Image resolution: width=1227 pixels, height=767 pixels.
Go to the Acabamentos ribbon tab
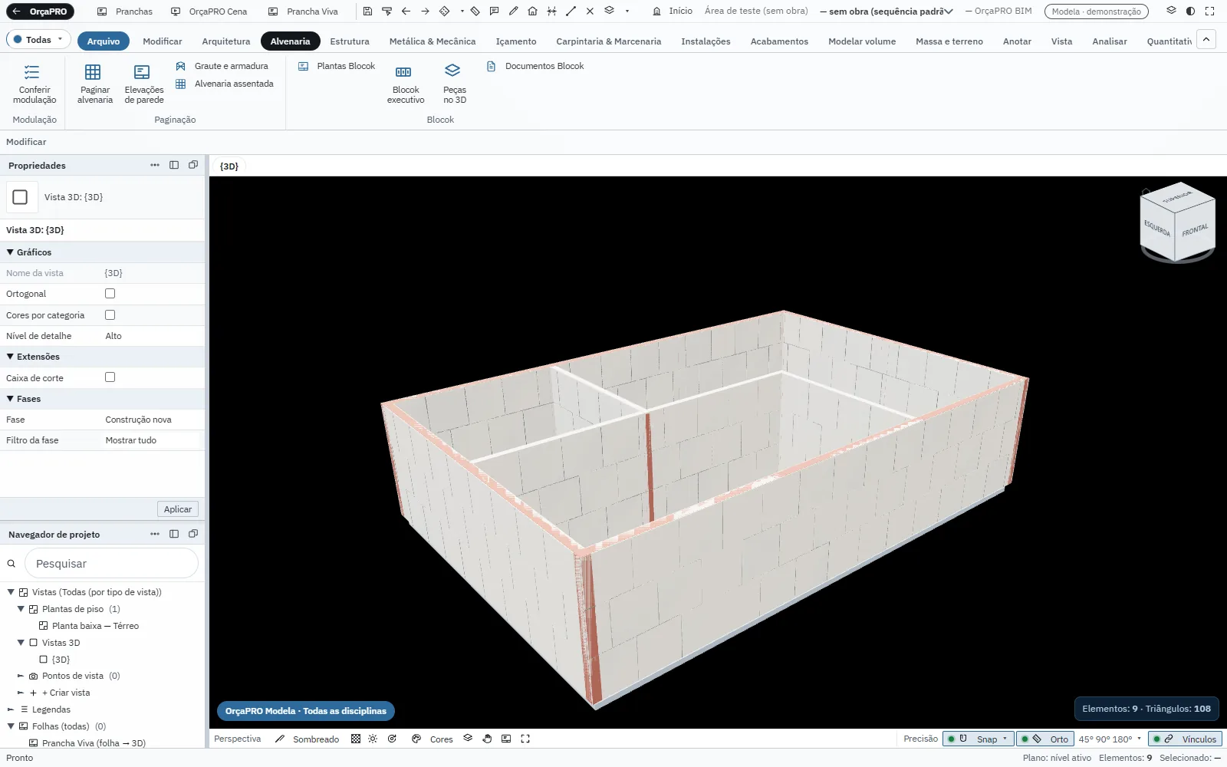pyautogui.click(x=779, y=41)
